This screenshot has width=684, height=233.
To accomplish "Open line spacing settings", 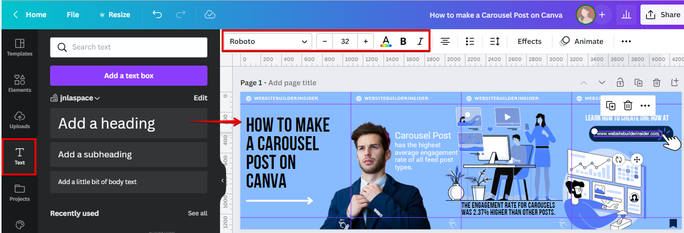I will (x=495, y=41).
